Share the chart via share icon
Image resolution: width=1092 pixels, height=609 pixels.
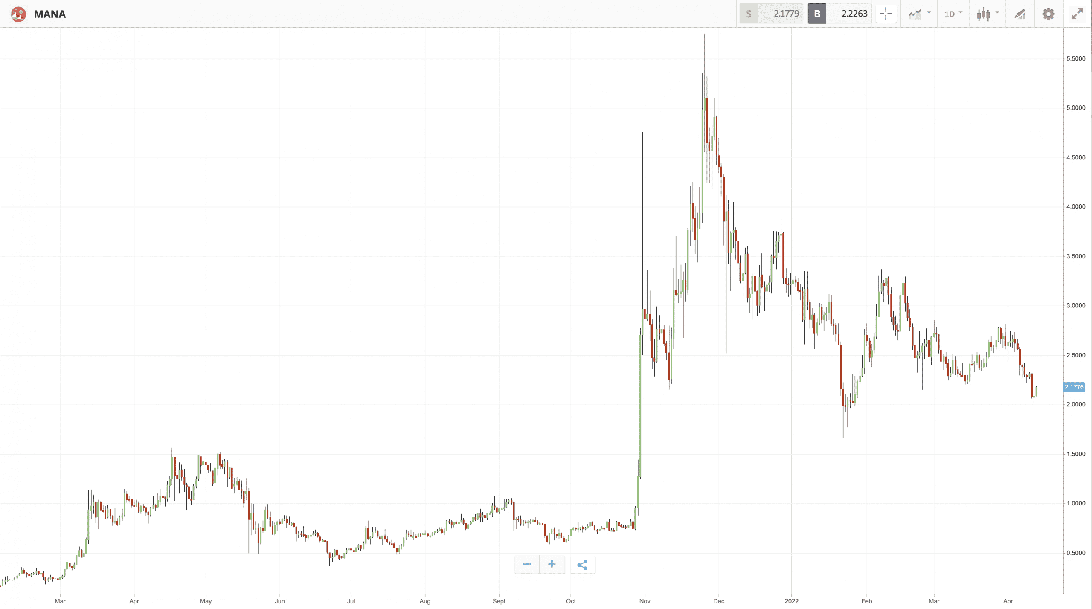(x=582, y=565)
